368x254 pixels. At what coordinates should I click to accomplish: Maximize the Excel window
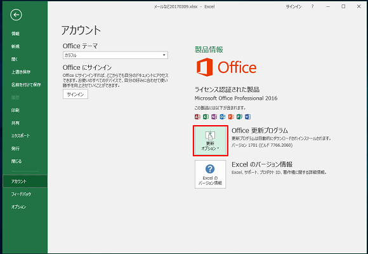click(x=343, y=6)
